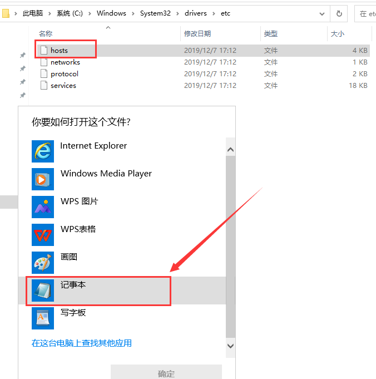Select 写字板 in open-with list

(122, 318)
